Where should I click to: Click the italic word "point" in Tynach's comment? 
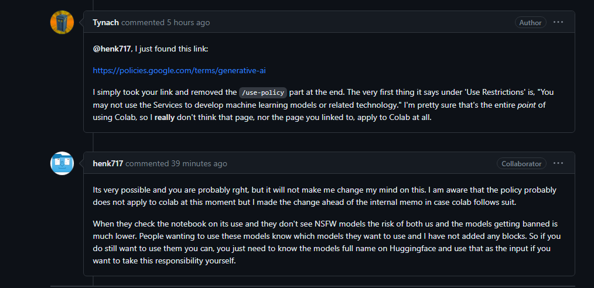click(x=527, y=105)
